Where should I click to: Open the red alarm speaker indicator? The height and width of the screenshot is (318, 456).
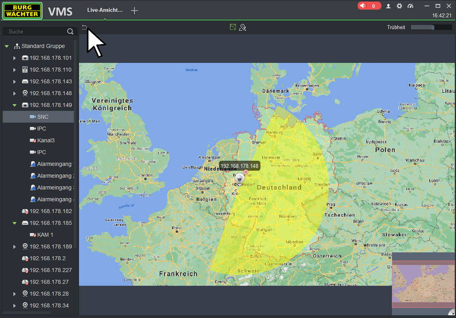369,6
